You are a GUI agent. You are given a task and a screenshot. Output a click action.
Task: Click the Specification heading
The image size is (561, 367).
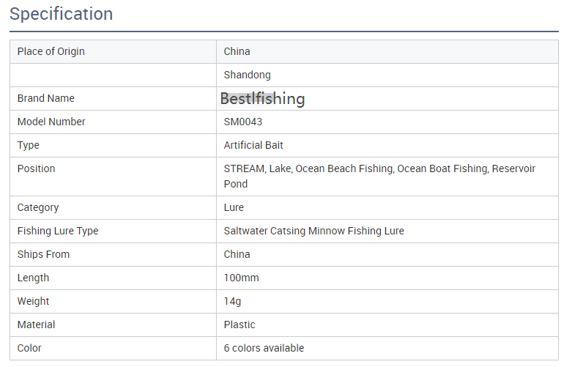coord(62,14)
